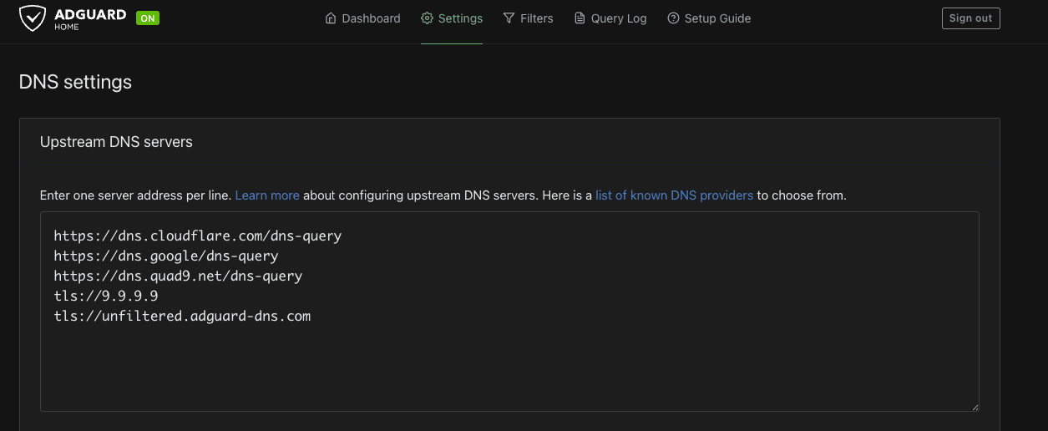Screen dimensions: 1048x431
Task: Follow the Learn more link
Action: [x=267, y=195]
